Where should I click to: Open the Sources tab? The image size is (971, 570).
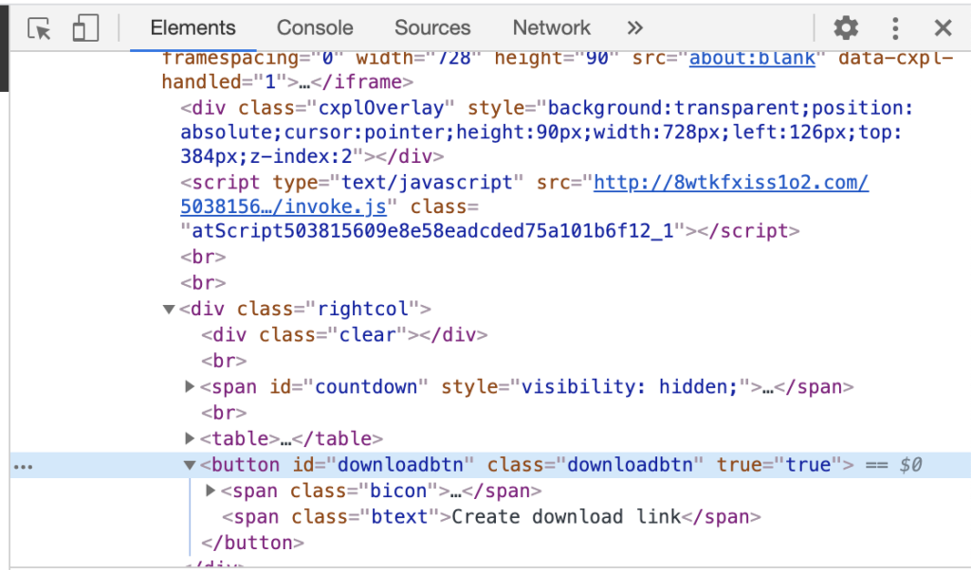pos(432,27)
